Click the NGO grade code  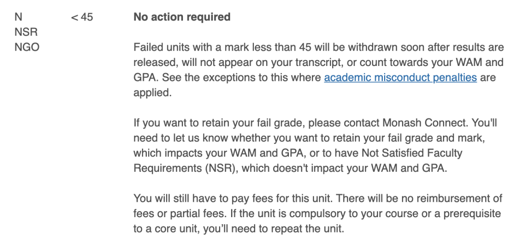click(27, 47)
